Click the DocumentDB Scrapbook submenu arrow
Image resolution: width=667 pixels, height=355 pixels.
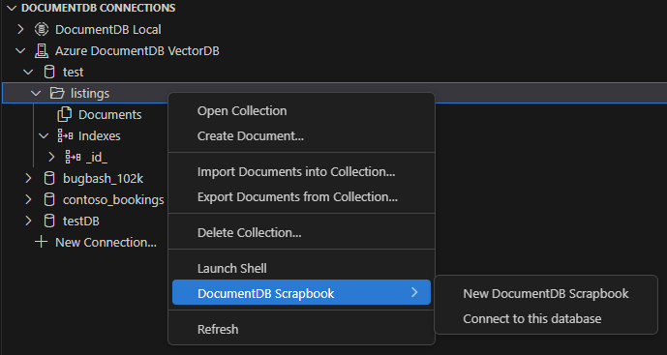tap(414, 292)
